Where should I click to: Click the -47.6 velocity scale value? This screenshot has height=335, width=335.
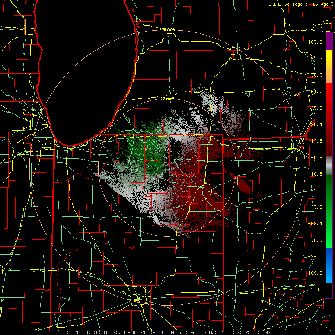[315, 207]
